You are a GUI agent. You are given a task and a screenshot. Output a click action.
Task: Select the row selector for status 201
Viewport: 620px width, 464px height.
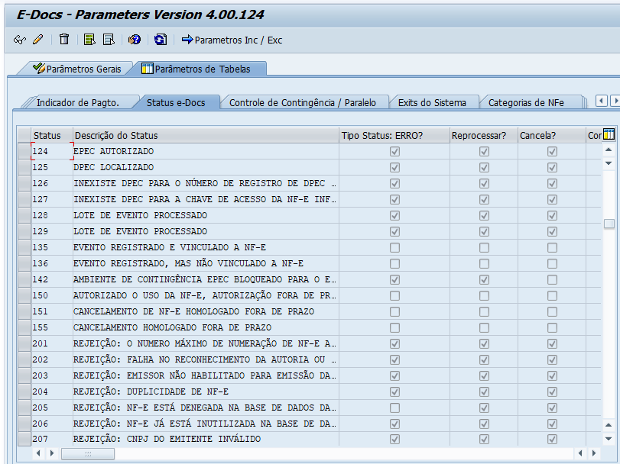tap(24, 343)
